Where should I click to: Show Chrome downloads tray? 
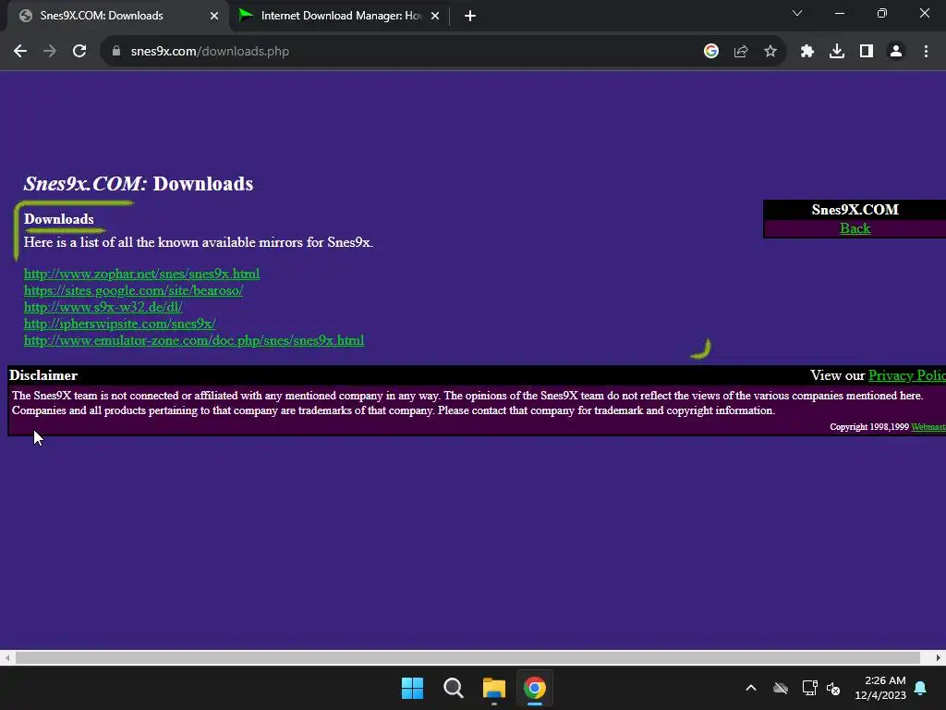[837, 52]
